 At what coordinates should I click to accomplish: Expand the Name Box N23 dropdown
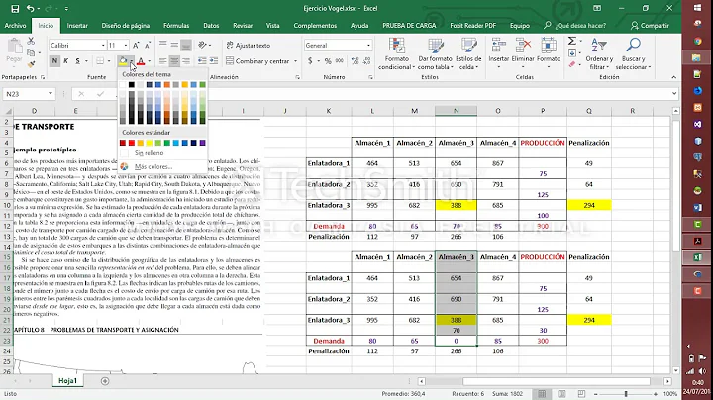pyautogui.click(x=51, y=94)
